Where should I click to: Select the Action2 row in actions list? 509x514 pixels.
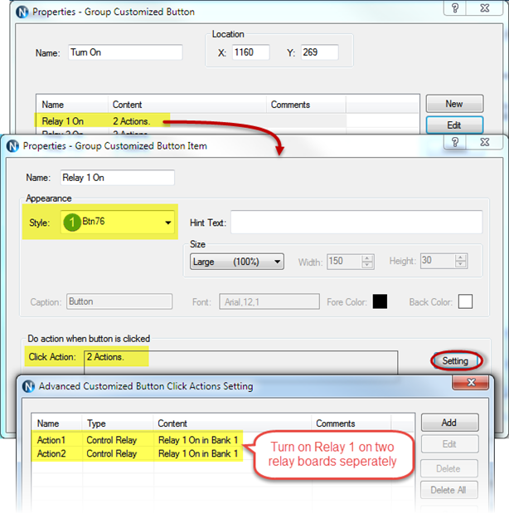137,453
